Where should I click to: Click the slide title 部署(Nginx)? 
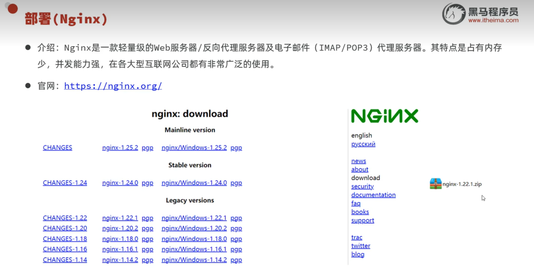point(66,19)
